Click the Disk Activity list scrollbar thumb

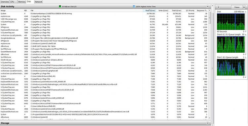pyautogui.click(x=210, y=18)
